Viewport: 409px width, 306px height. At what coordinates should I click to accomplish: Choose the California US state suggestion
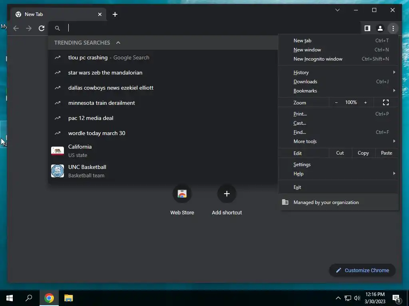point(163,151)
